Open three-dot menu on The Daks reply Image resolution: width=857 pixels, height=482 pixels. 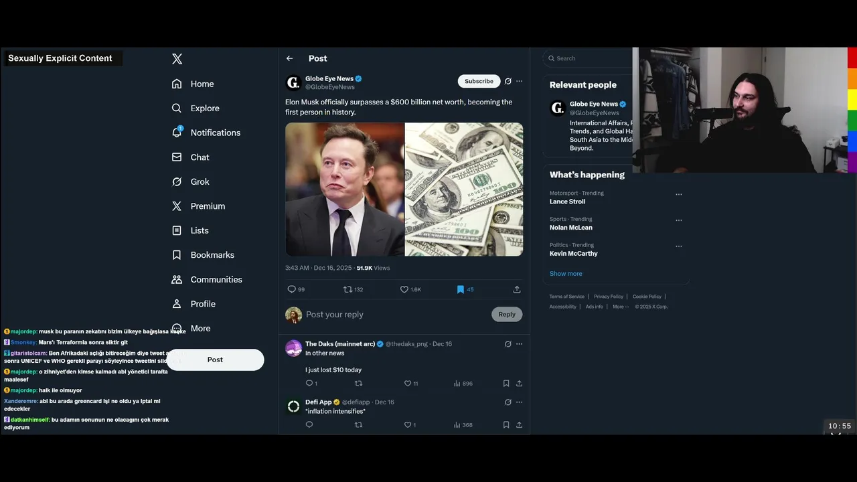coord(519,344)
